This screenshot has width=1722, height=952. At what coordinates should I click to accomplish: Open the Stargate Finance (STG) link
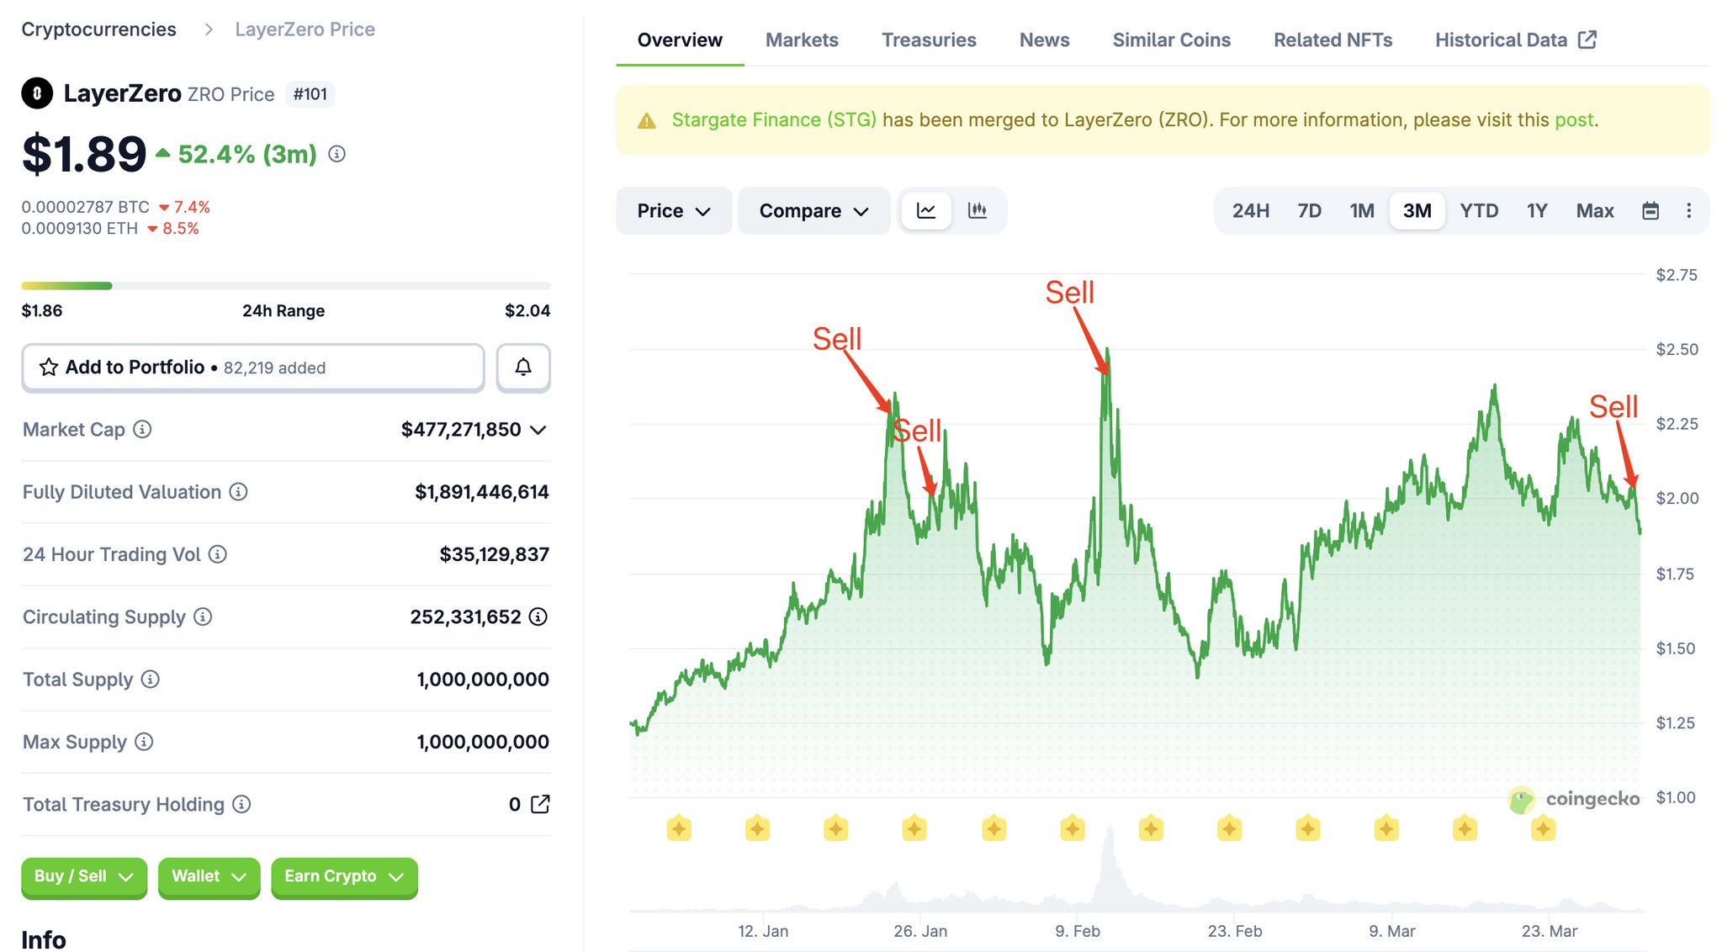pyautogui.click(x=773, y=120)
